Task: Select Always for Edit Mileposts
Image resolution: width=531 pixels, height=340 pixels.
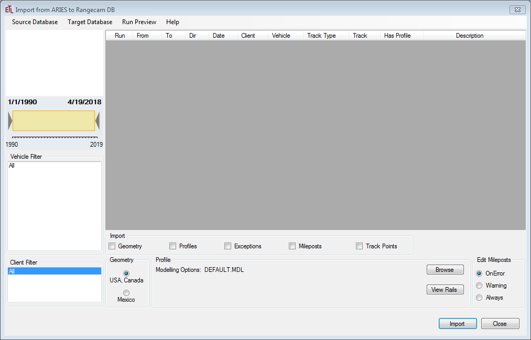Action: 479,298
